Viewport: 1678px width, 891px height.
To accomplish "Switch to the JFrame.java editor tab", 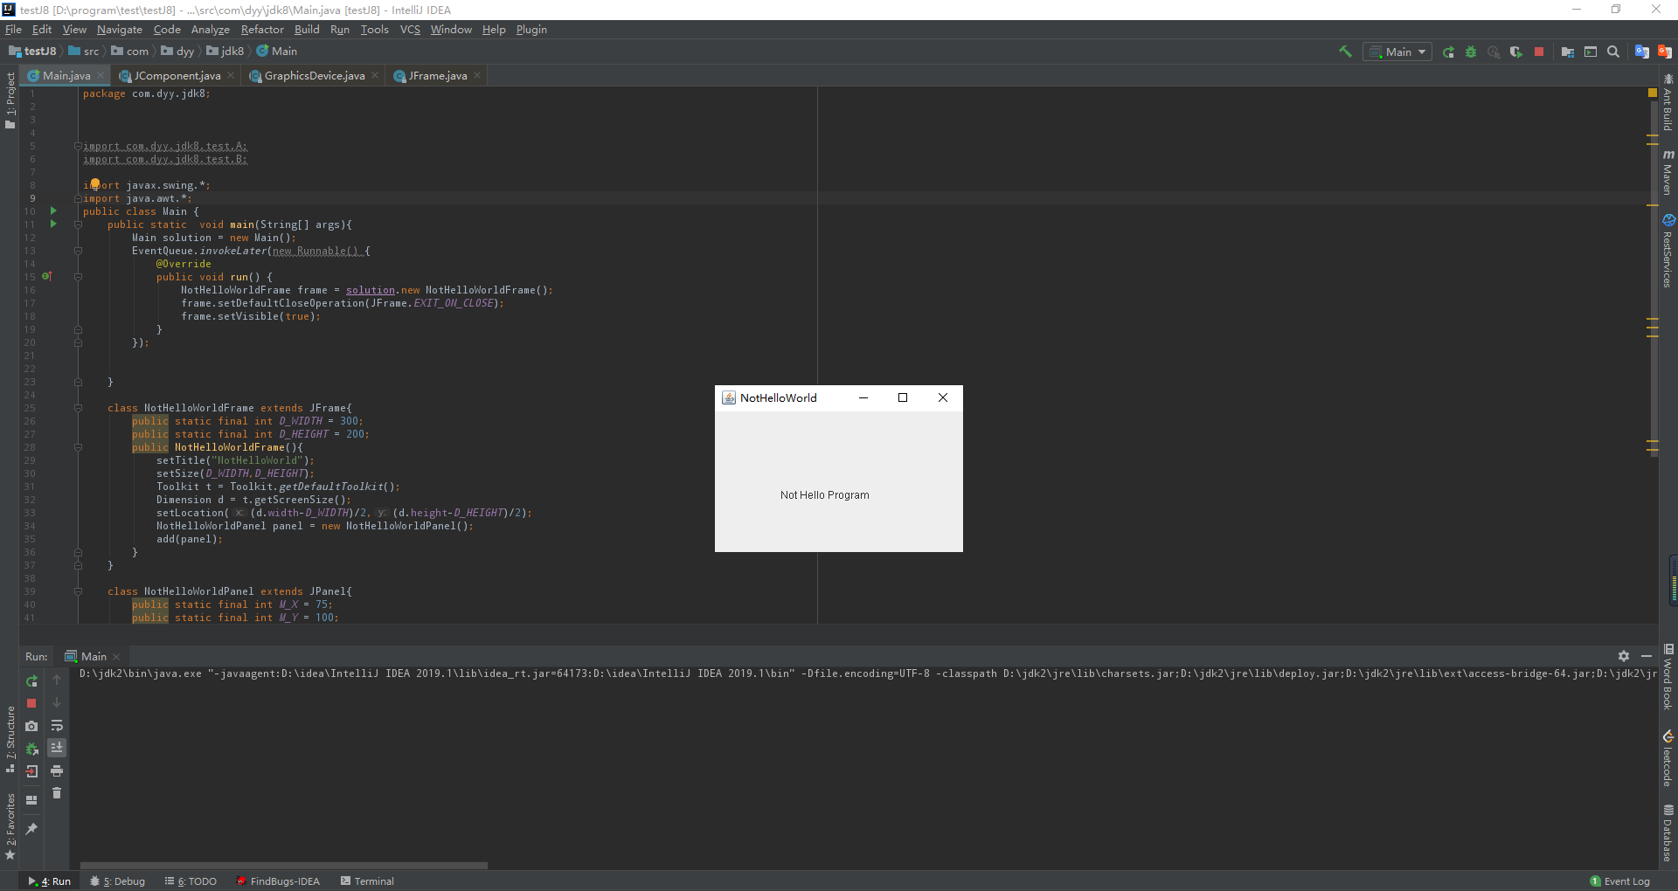I will [438, 76].
